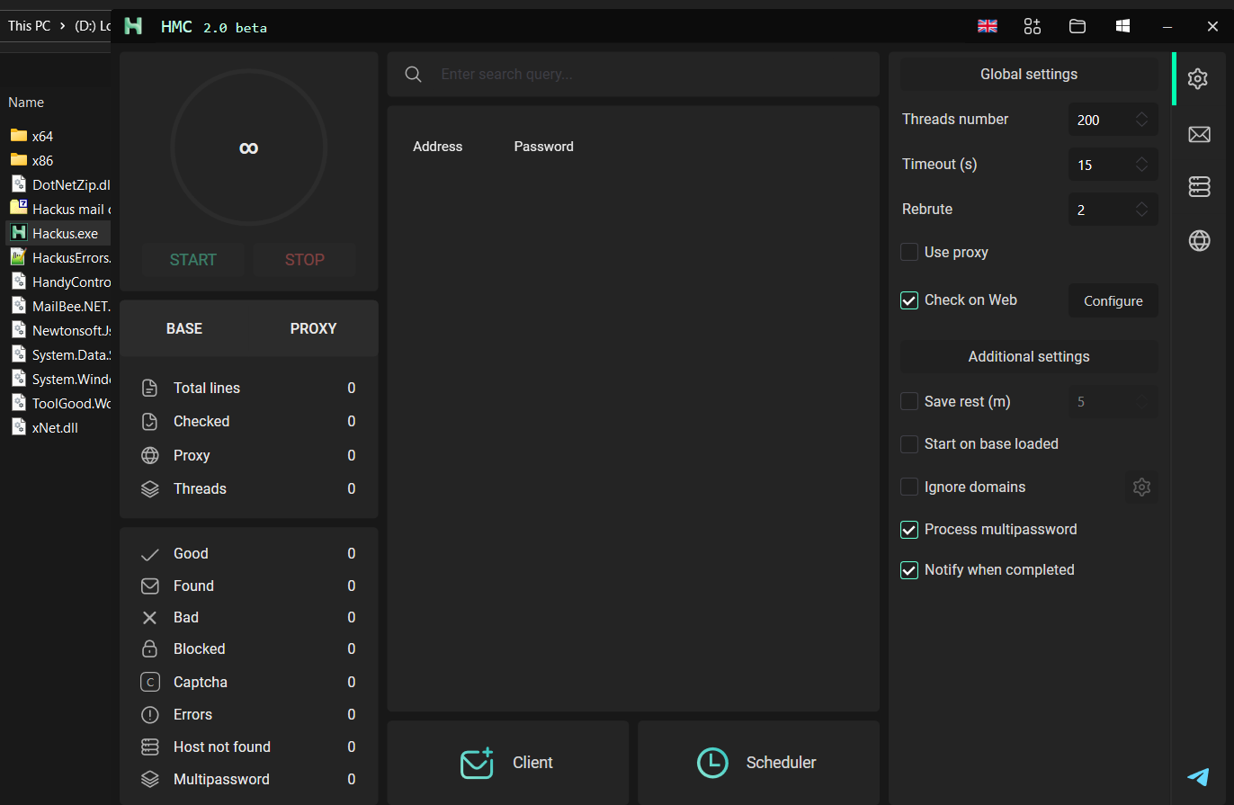Click the Timeout (s) spinner arrows
Screen dimensions: 1234x805
1141,165
